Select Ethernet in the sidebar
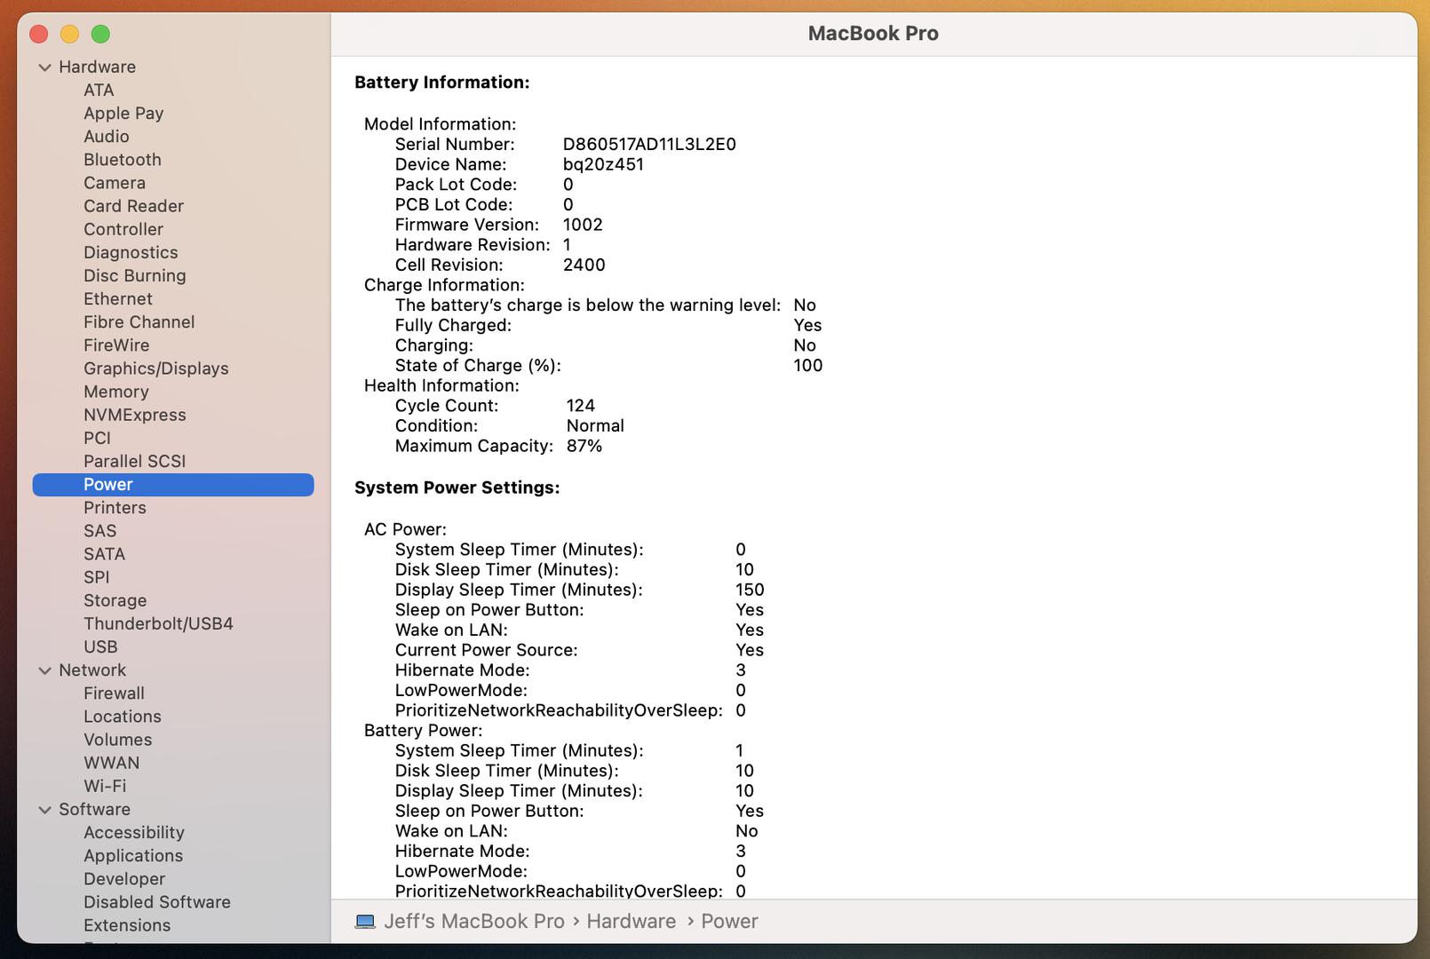The height and width of the screenshot is (959, 1430). (x=118, y=298)
